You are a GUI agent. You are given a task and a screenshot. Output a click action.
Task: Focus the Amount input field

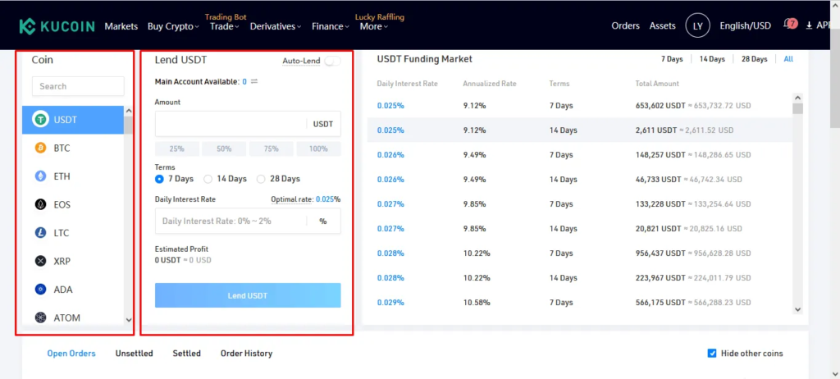248,124
